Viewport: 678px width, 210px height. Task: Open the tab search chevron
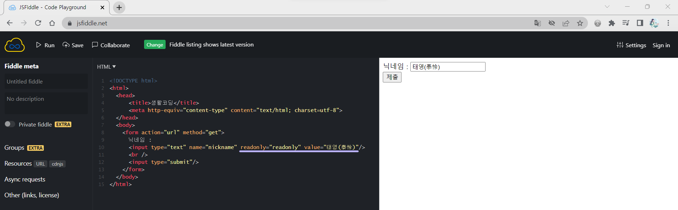pyautogui.click(x=607, y=7)
